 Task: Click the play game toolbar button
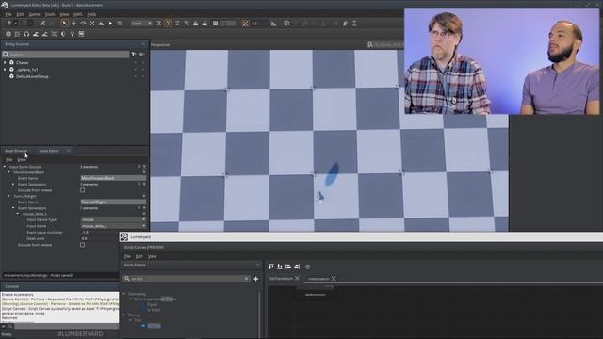(110, 24)
